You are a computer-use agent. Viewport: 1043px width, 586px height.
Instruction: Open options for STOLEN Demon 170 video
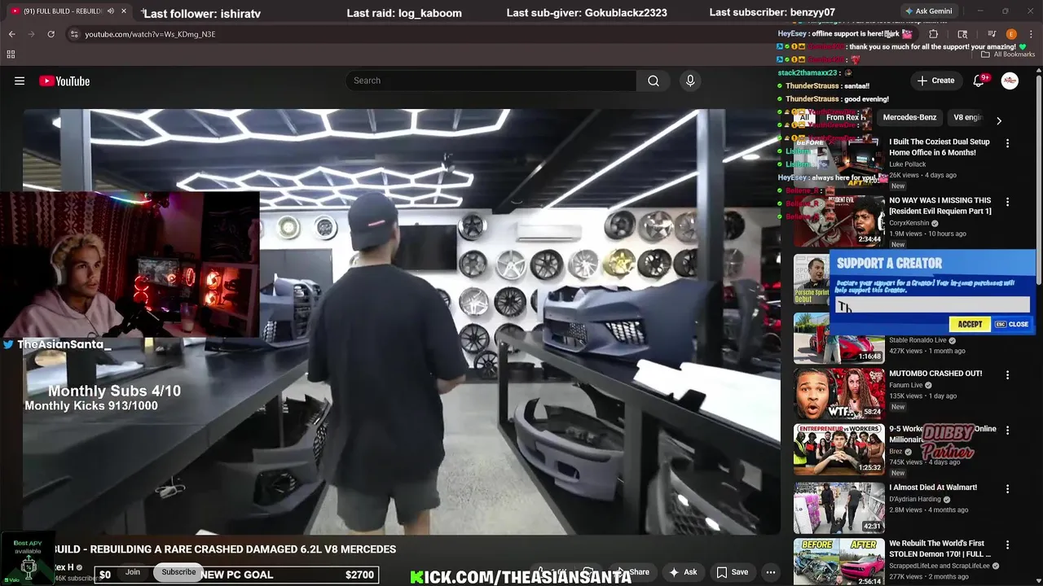[1007, 544]
